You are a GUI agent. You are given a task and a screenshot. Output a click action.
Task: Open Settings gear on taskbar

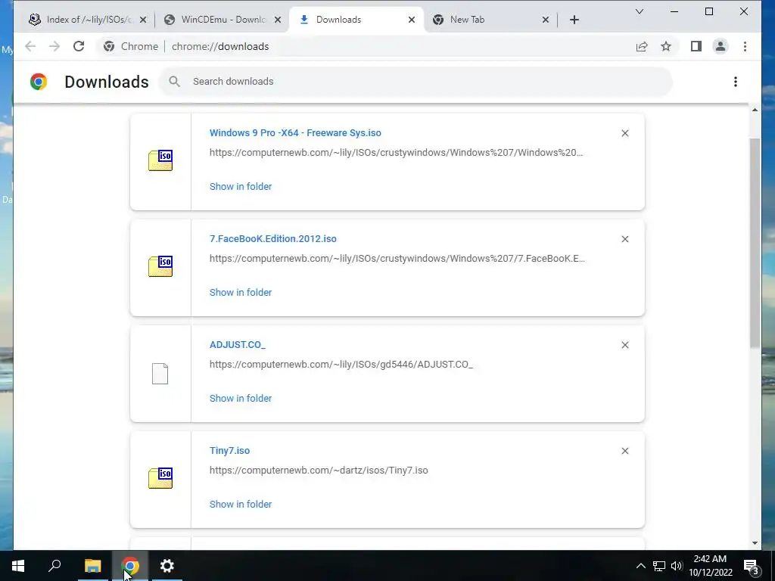[167, 566]
